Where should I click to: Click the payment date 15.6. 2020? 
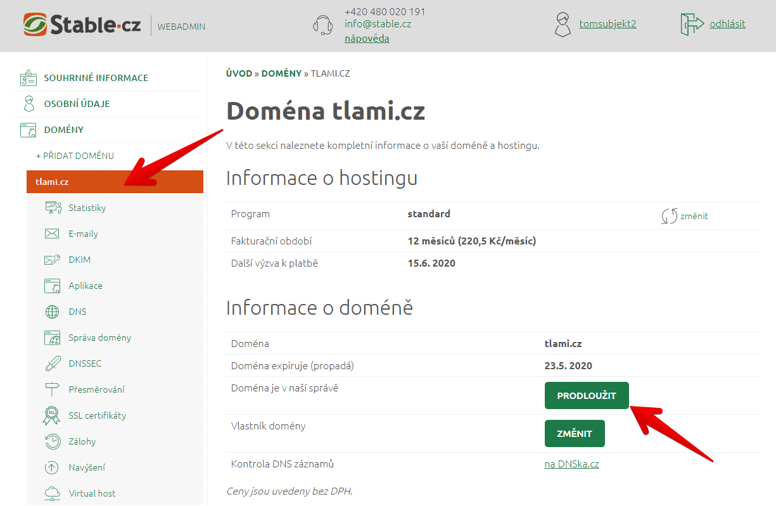(x=431, y=263)
